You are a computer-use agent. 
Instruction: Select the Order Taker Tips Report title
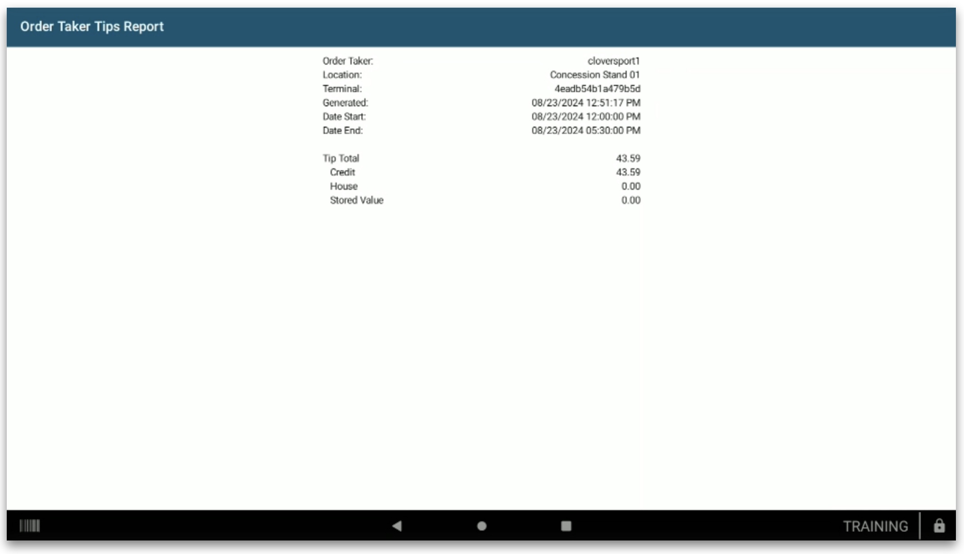click(x=92, y=27)
